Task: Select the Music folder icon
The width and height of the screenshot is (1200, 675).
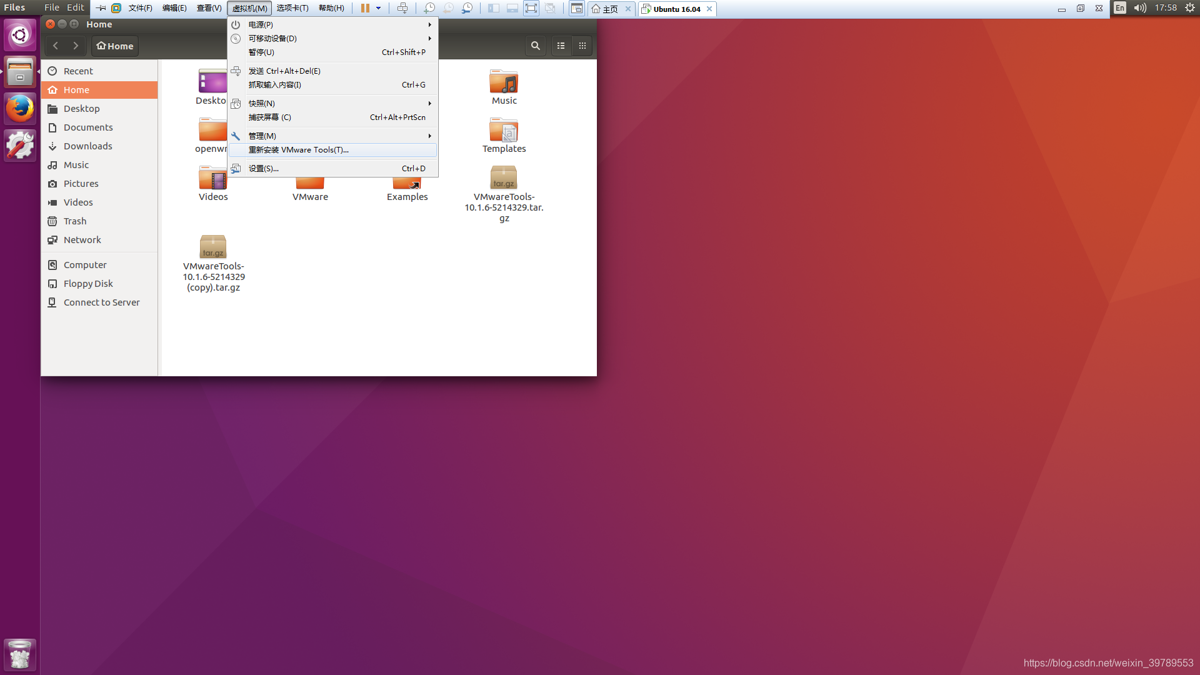Action: (504, 82)
